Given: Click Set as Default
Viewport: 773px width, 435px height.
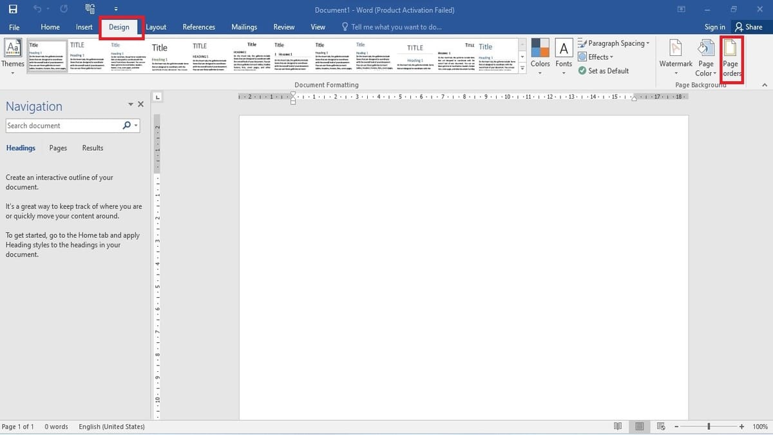Looking at the screenshot, I should click(x=604, y=71).
